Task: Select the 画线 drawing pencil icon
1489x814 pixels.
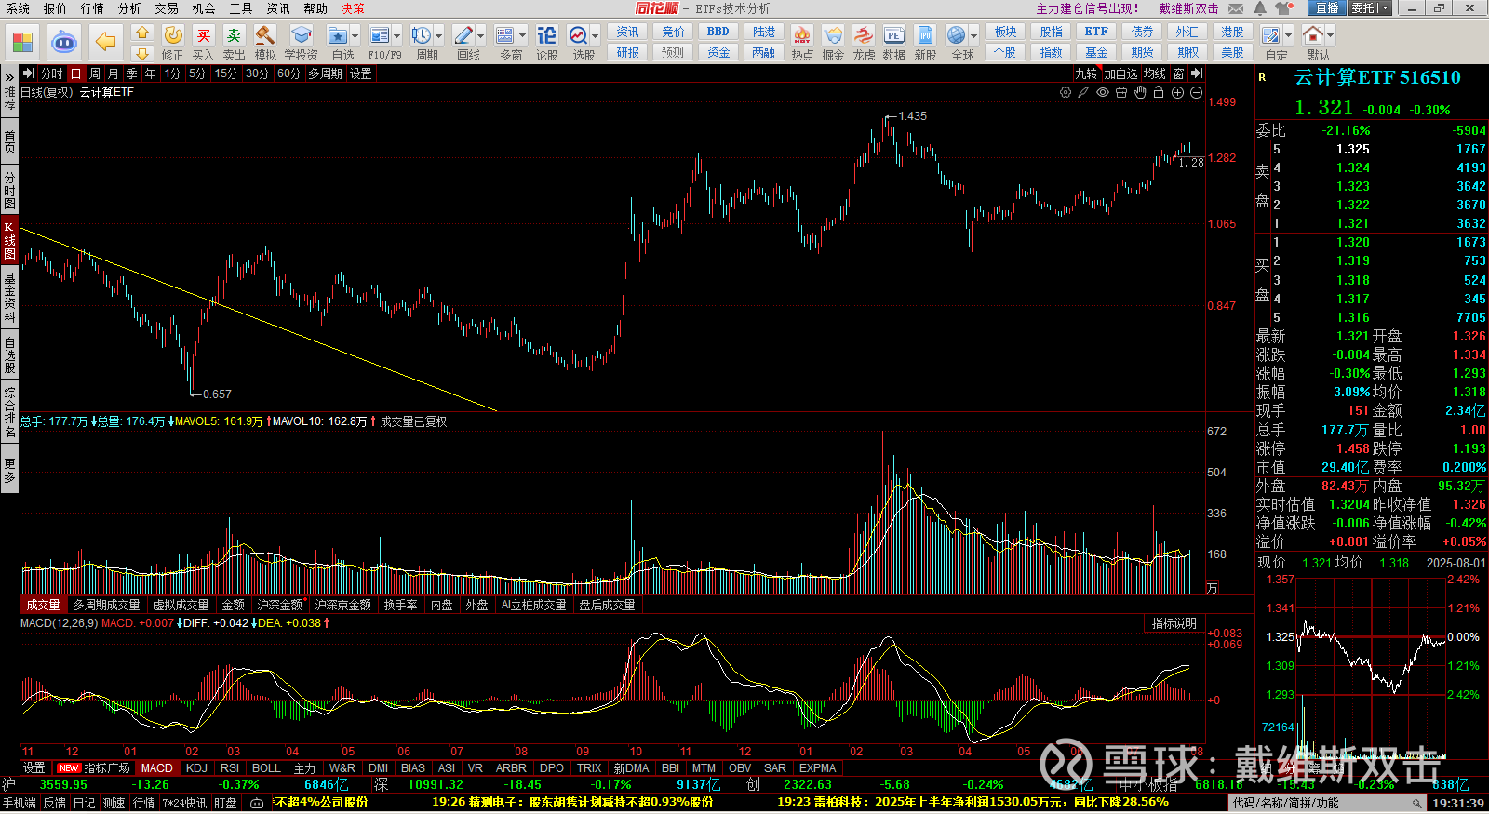Action: (463, 37)
